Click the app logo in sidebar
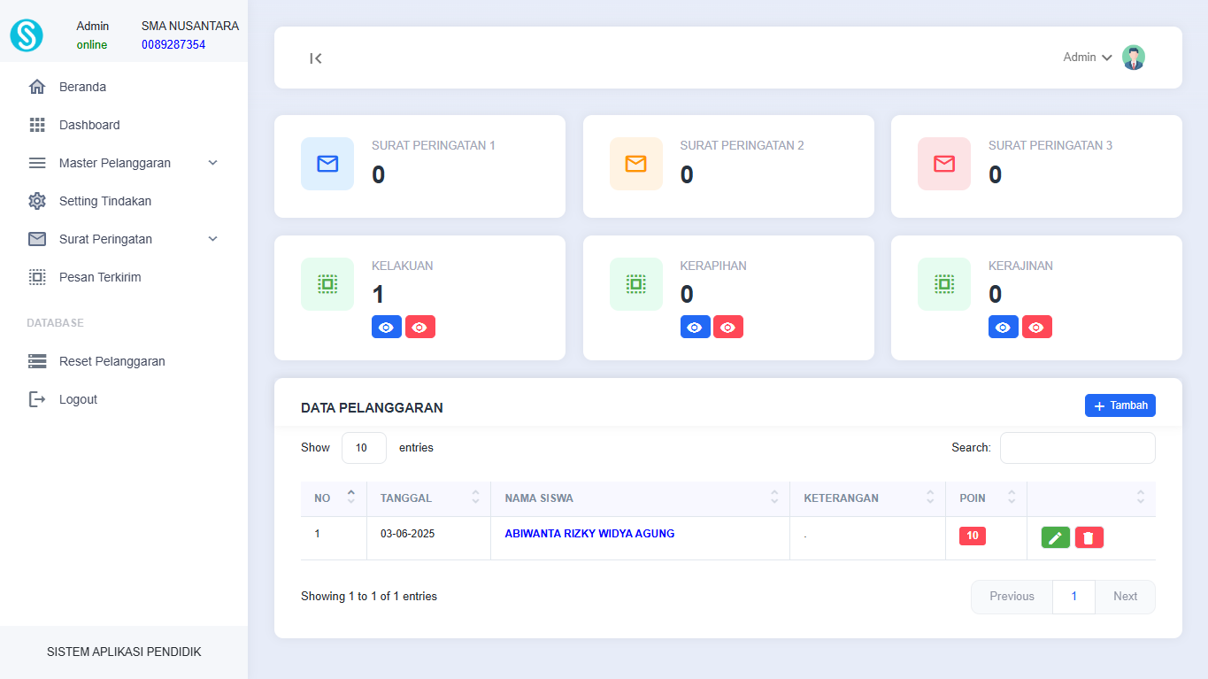Image resolution: width=1208 pixels, height=679 pixels. click(27, 35)
